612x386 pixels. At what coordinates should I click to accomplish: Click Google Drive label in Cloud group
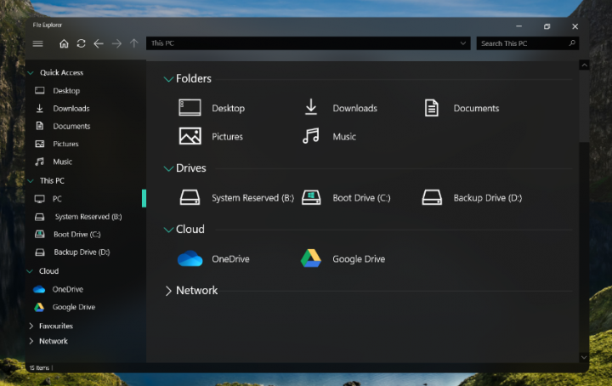[x=359, y=259]
